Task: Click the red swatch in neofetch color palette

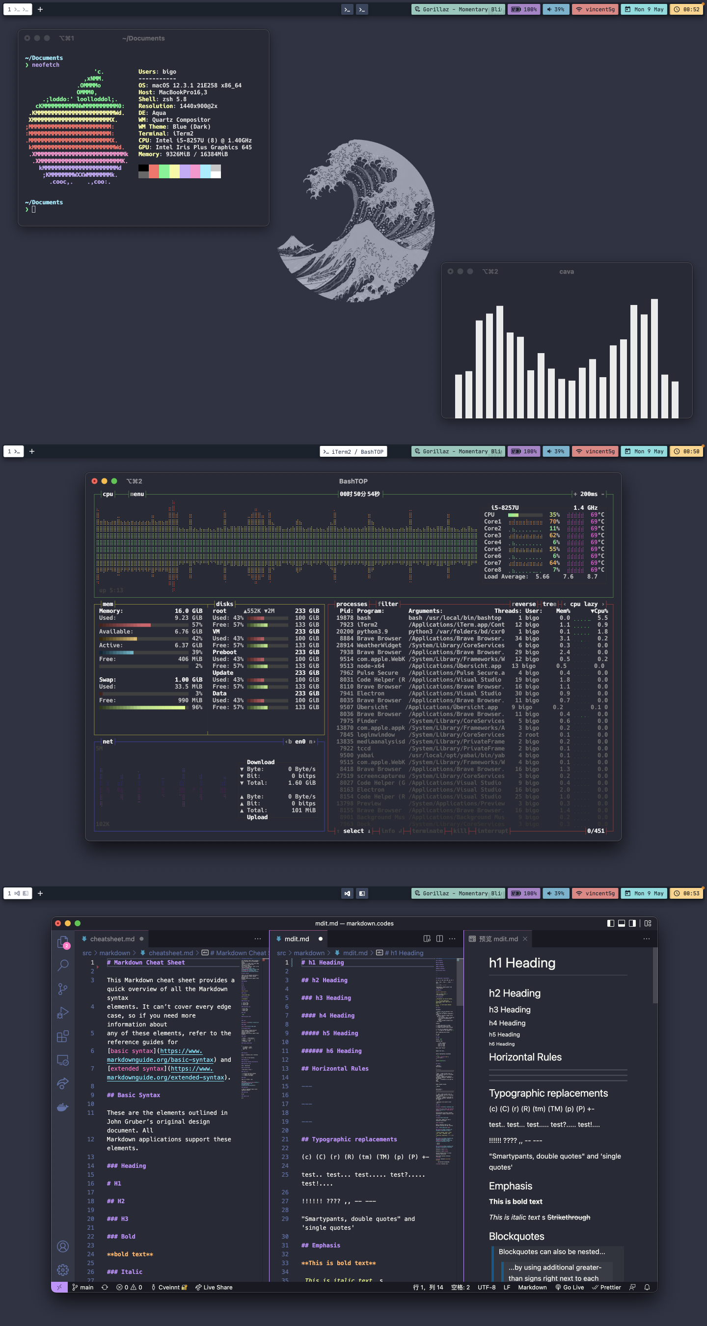Action: [x=154, y=171]
